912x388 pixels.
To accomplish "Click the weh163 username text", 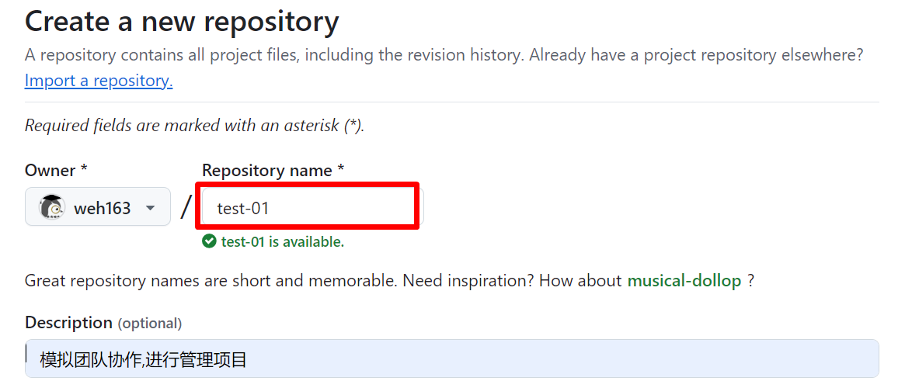I will coord(103,208).
